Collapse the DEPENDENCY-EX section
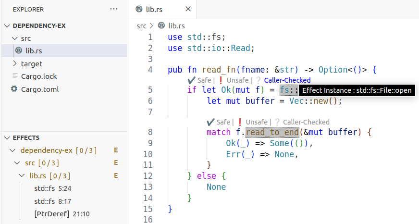Viewport: 419px width, 224px height. (x=7, y=26)
